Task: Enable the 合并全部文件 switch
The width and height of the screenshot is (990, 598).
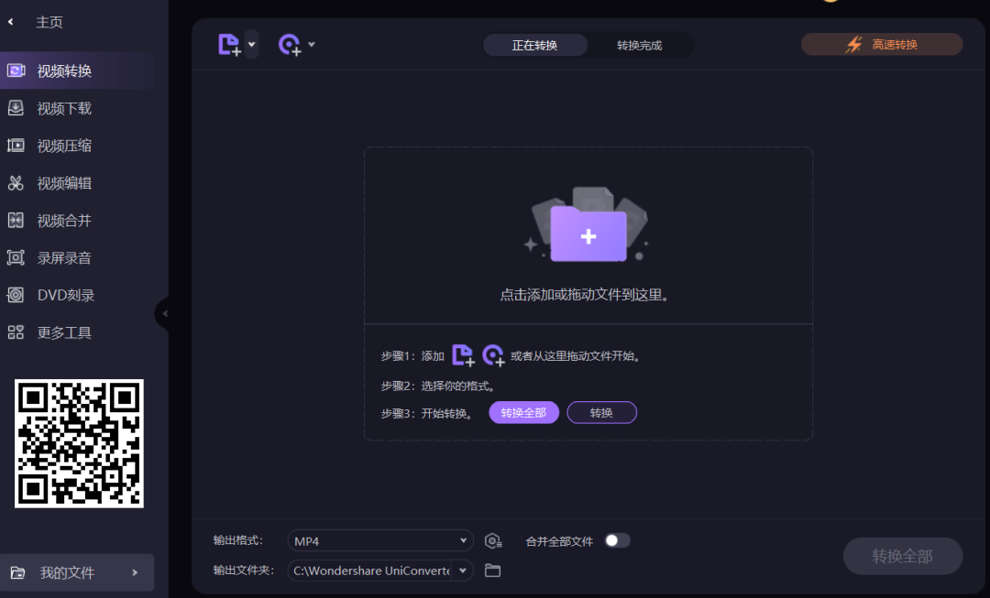Action: (x=618, y=540)
